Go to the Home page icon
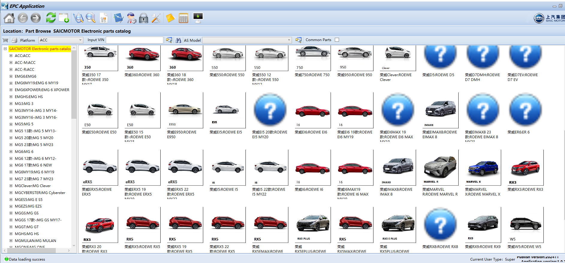Viewport: 565px width, 263px height. 9,18
